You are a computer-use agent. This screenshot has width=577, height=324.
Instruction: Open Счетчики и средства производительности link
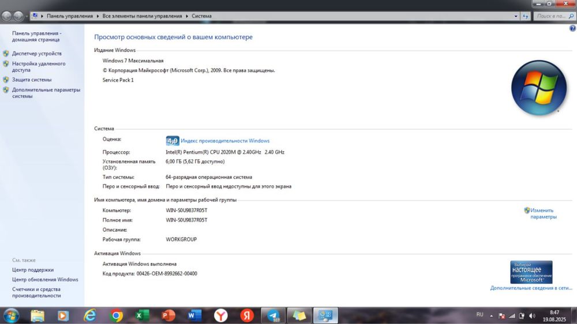[36, 292]
